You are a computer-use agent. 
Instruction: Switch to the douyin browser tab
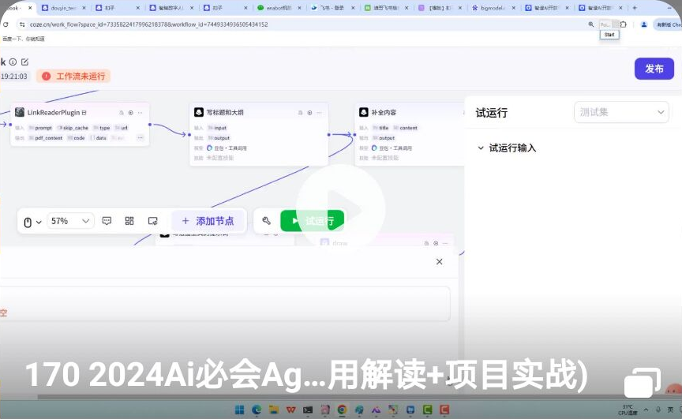tap(55, 8)
